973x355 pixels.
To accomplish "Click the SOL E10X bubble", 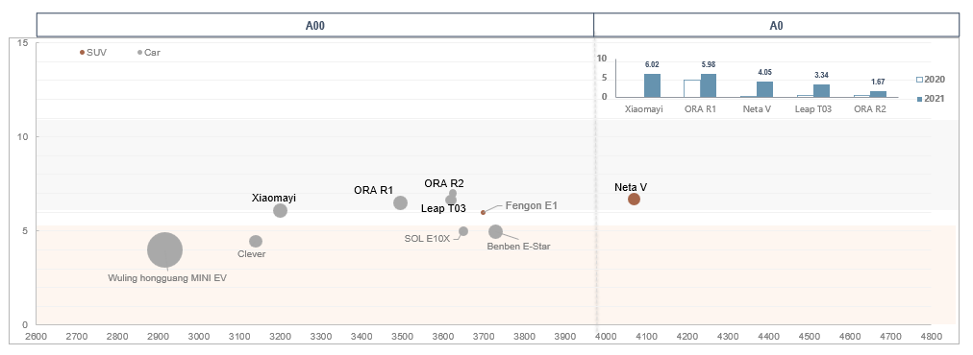I will tap(462, 231).
